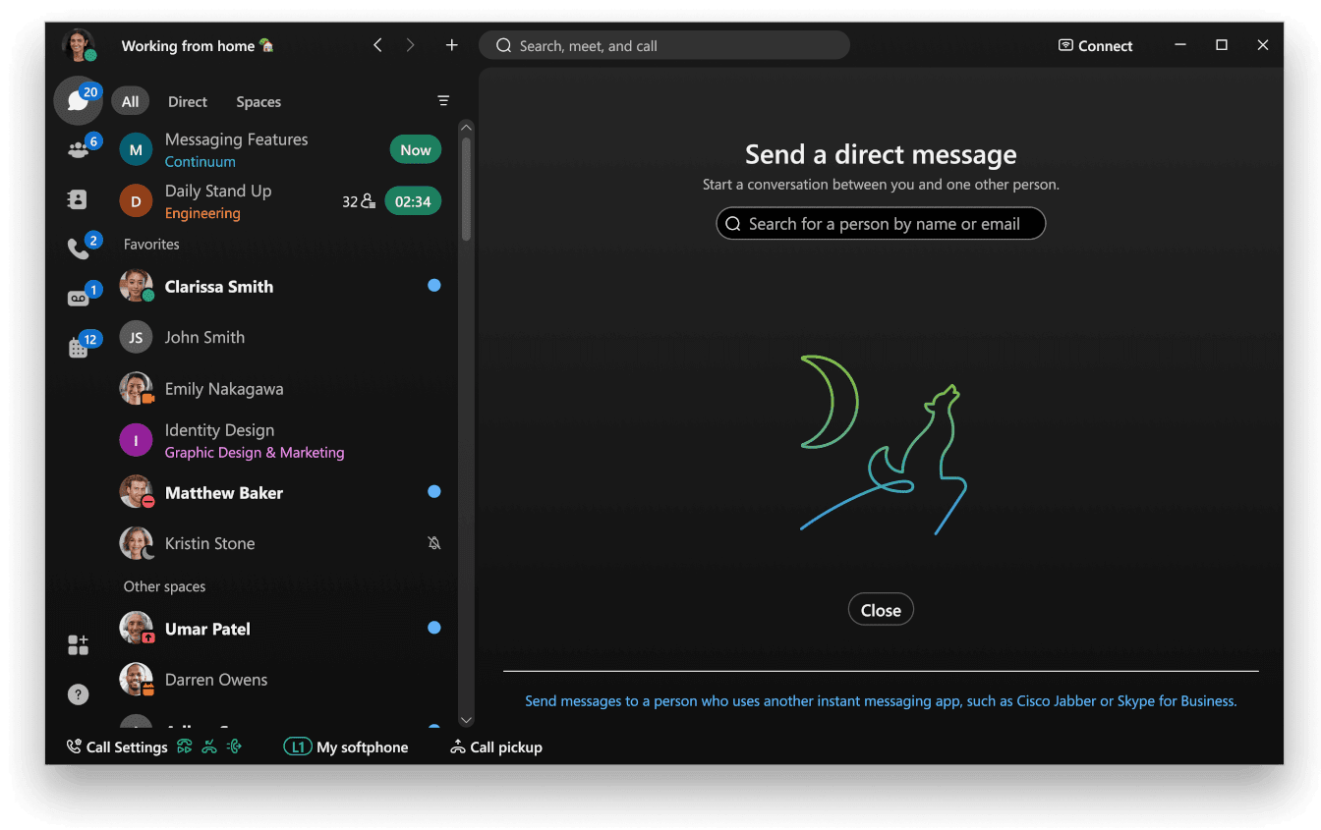Start something new with the plus icon

tap(451, 44)
